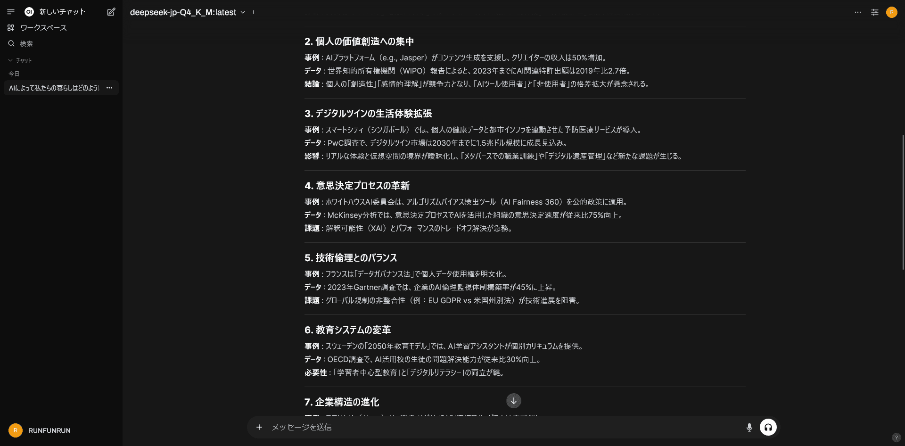
Task: Collapse the チャット section
Action: [20, 60]
